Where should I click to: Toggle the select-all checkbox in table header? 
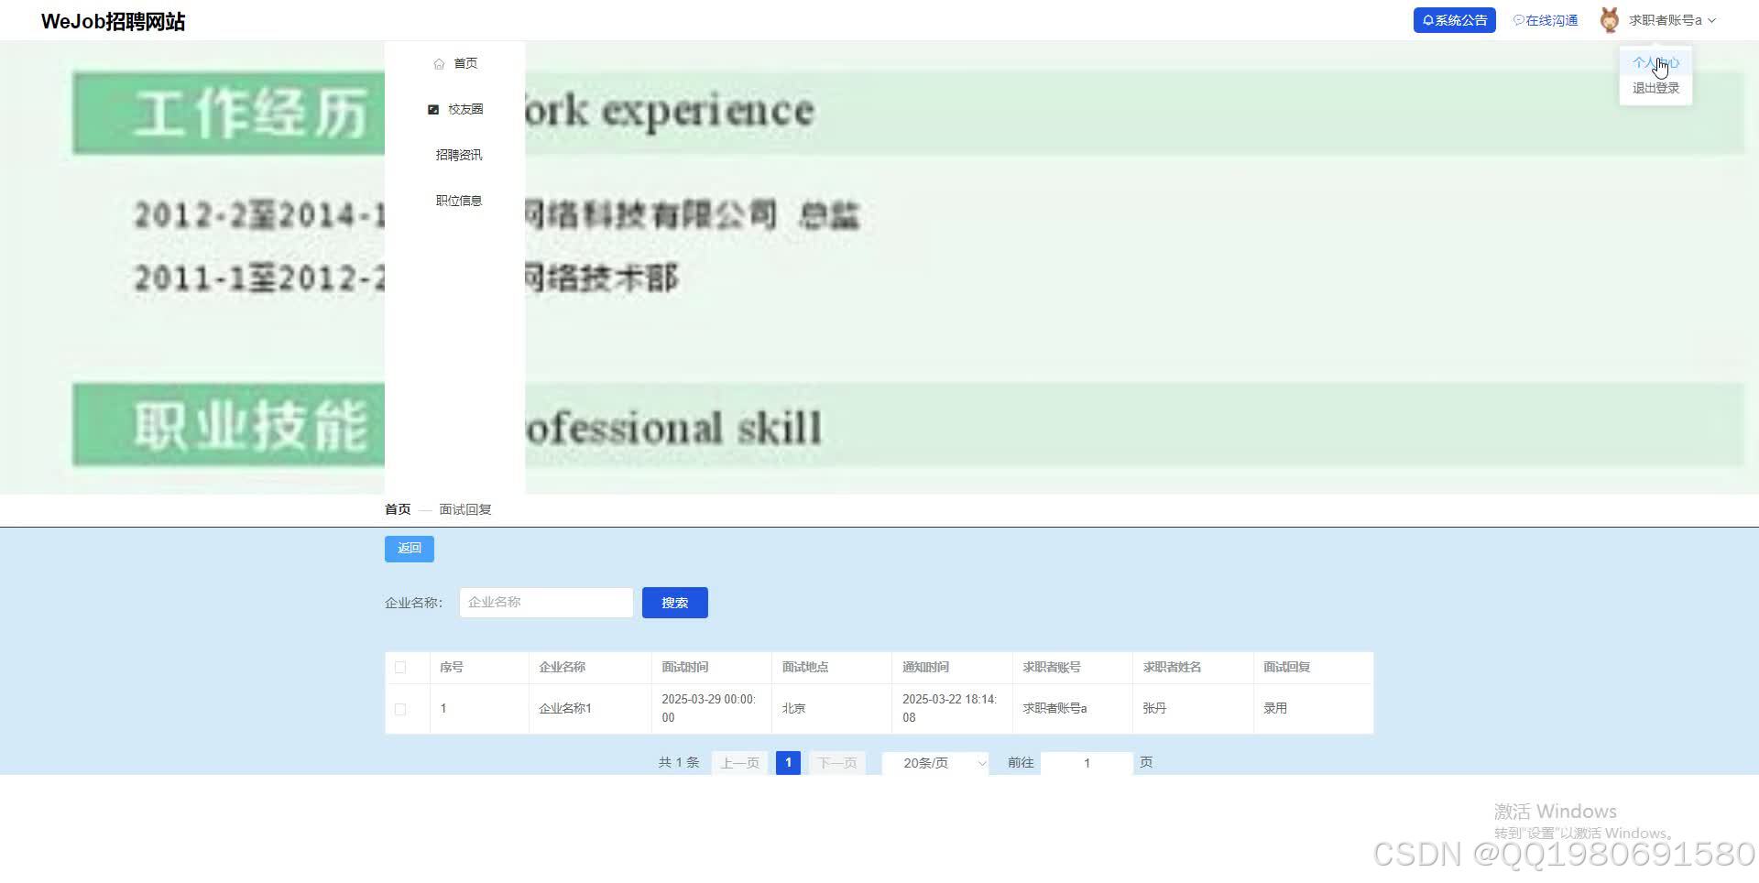[399, 667]
